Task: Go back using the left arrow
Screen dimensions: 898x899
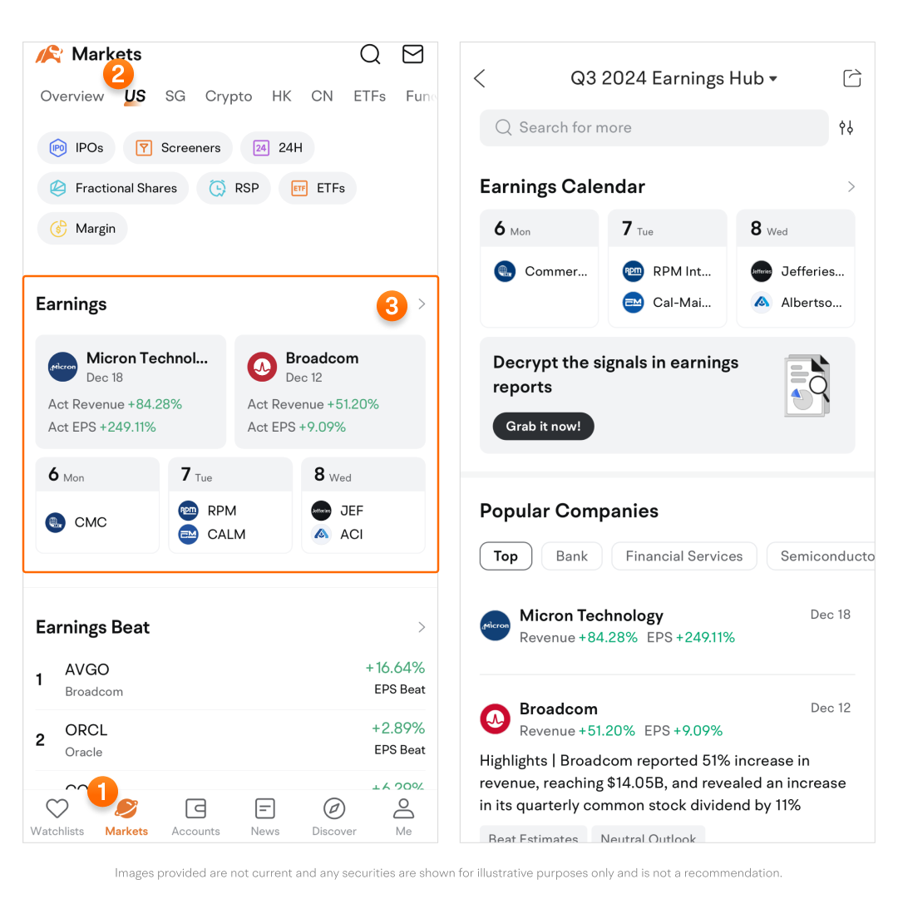Action: click(x=480, y=78)
